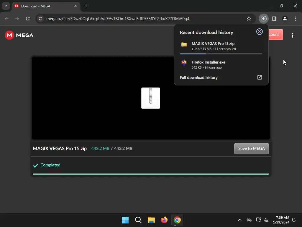Click the 443.2 MB downloaded size text
This screenshot has height=227, width=302.
[x=100, y=148]
